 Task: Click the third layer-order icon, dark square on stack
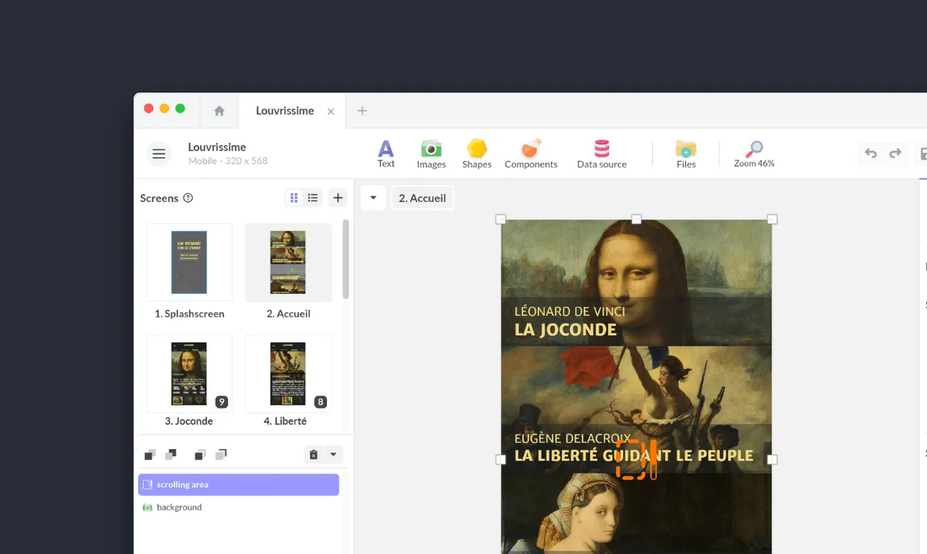click(x=200, y=455)
